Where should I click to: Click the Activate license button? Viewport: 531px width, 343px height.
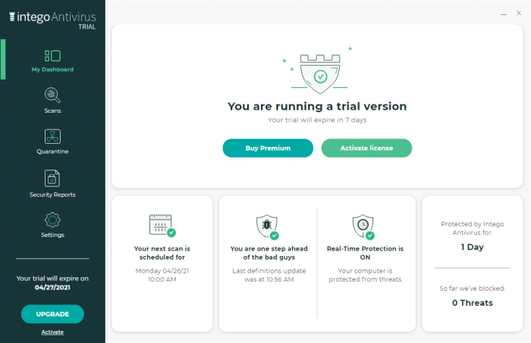click(366, 148)
